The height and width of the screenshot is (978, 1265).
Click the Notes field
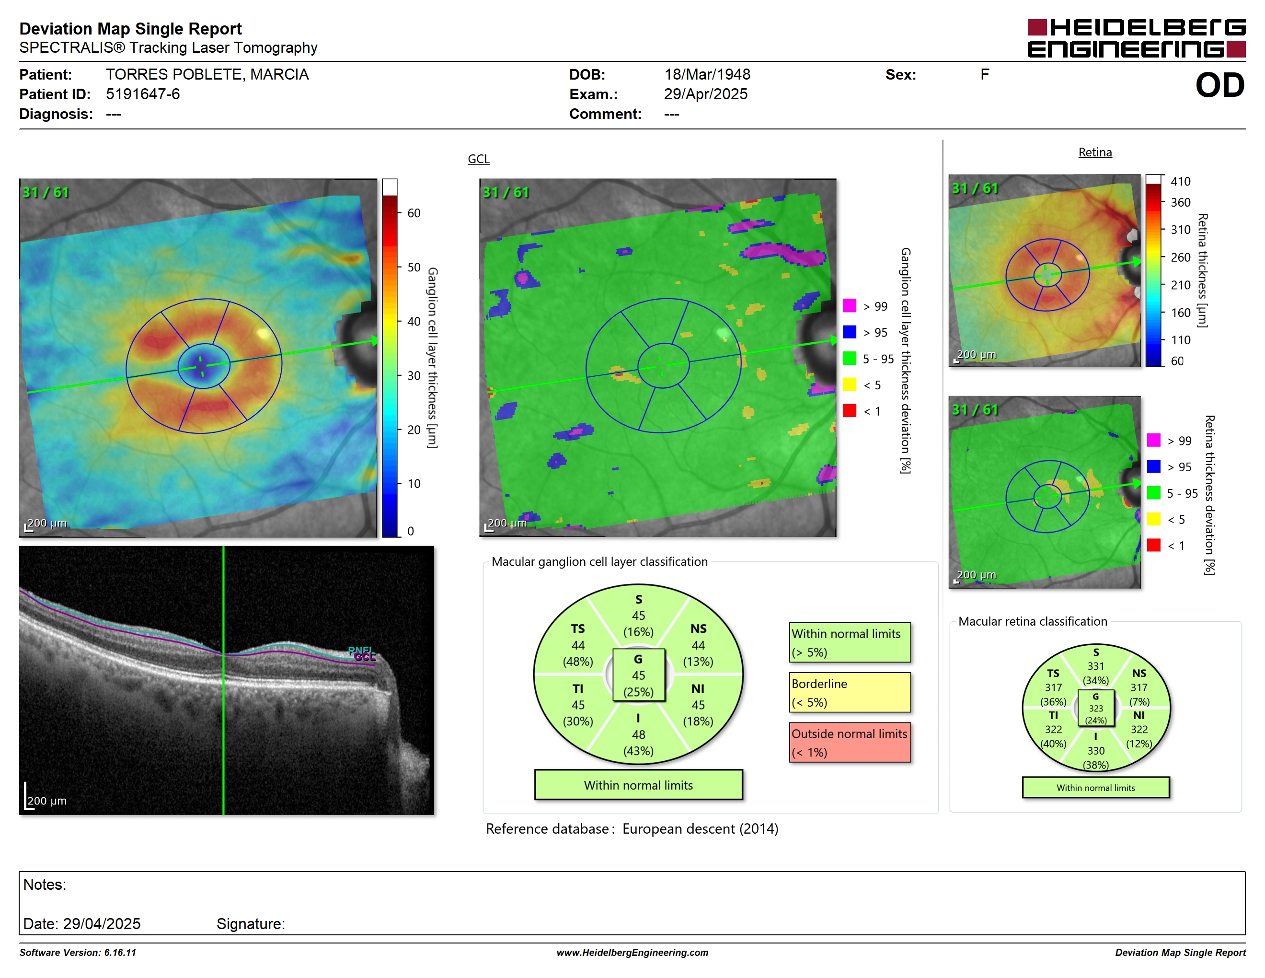pyautogui.click(x=632, y=903)
